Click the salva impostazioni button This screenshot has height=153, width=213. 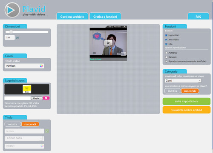coord(187,101)
